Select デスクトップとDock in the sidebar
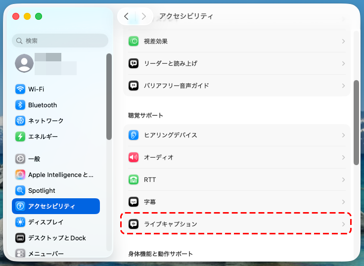This screenshot has height=266, width=364. [x=56, y=238]
